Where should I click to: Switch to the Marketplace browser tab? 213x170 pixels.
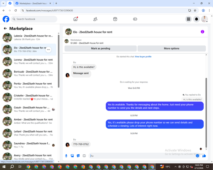(33, 3)
